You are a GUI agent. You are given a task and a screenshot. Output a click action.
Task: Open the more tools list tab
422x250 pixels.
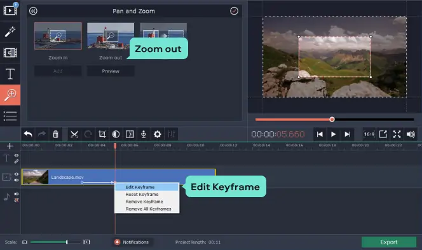[x=10, y=116]
